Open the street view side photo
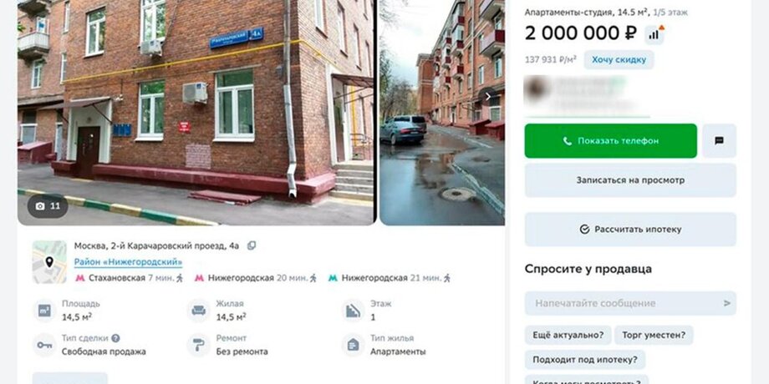Screen dimensions: 769x384 coord(442,112)
